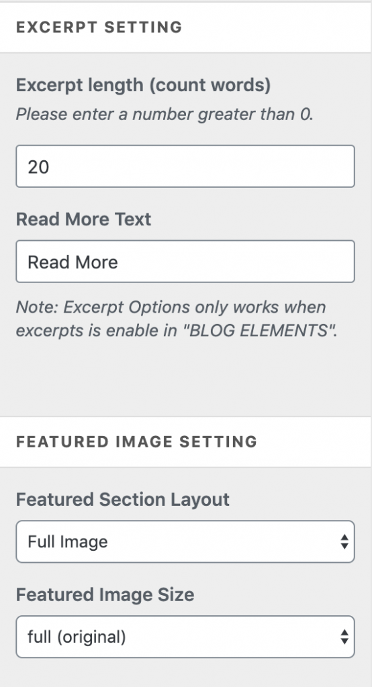Click the note about Excerpt Options
The image size is (372, 687).
pyautogui.click(x=177, y=319)
